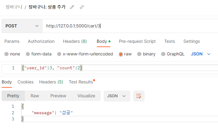Select the none body type radio

(6, 54)
